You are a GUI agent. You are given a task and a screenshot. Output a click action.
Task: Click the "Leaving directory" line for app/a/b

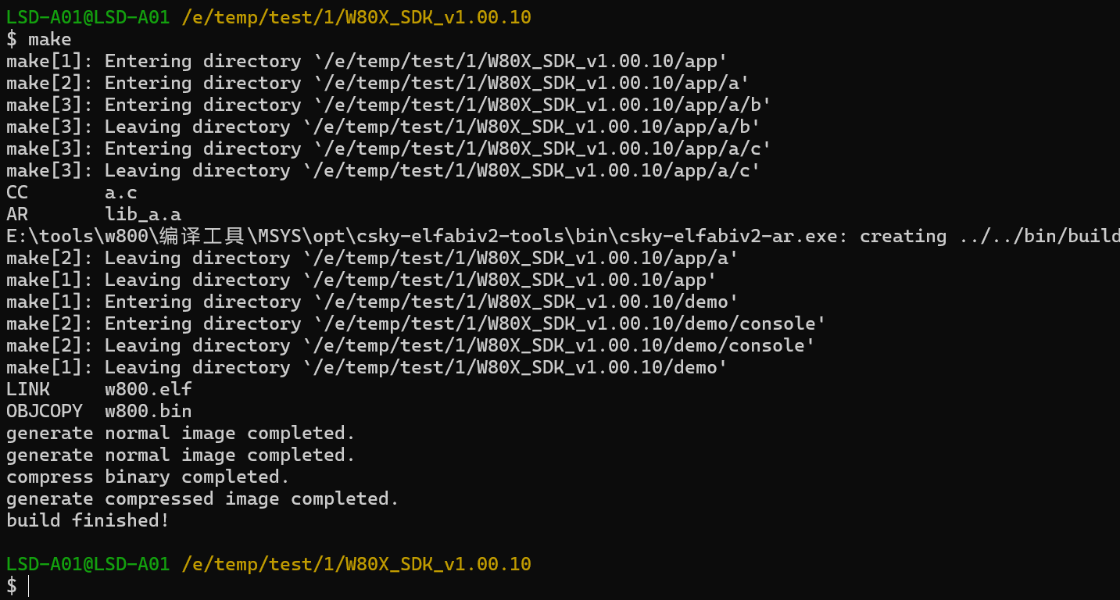[x=383, y=127]
